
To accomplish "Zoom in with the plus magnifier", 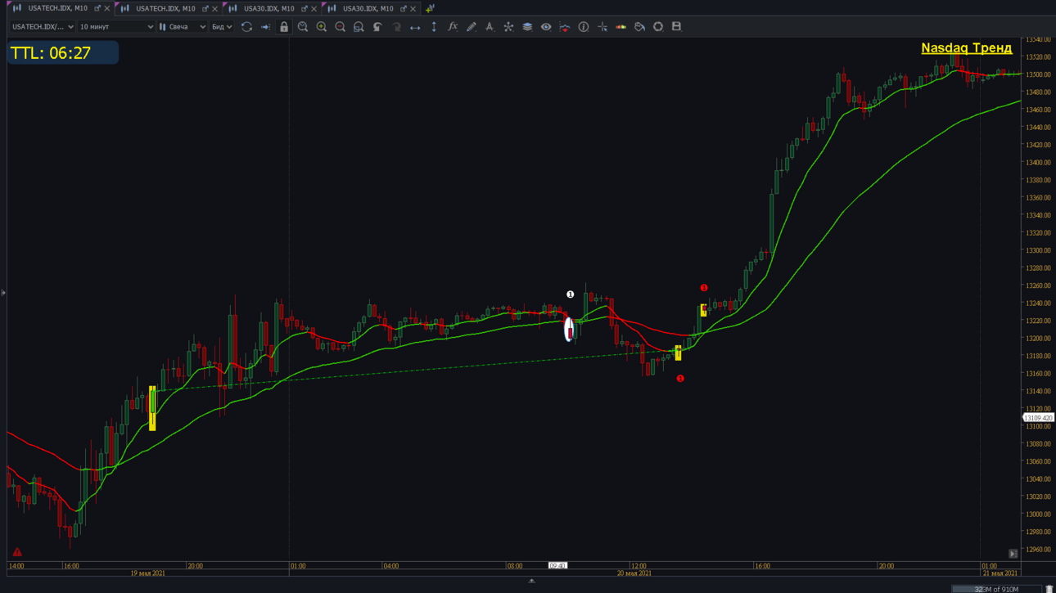I will [x=322, y=27].
